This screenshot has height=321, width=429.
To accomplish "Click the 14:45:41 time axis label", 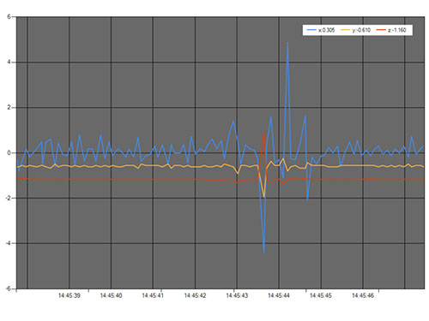I will pos(153,295).
